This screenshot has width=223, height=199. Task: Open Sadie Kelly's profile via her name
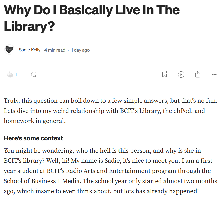(x=29, y=50)
